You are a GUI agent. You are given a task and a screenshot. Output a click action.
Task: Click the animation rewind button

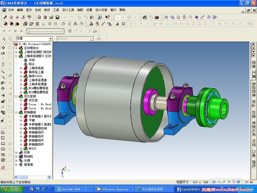point(21,31)
